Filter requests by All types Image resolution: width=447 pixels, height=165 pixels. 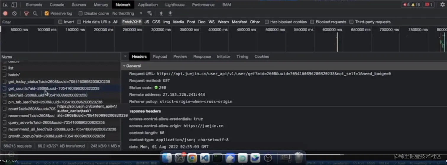(115, 22)
